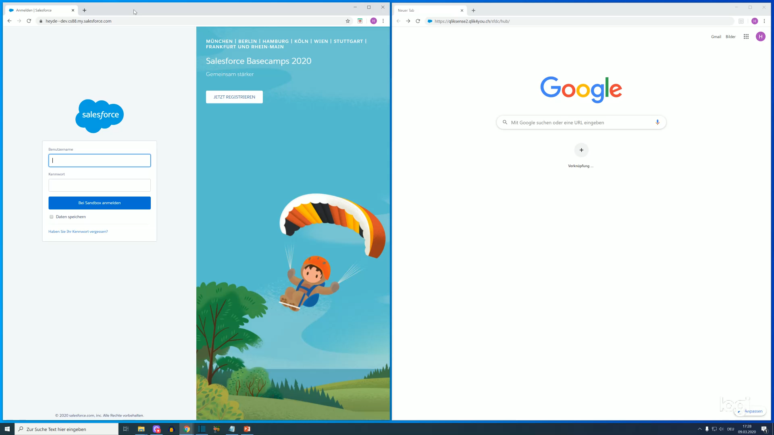Open the notification center

(x=764, y=429)
